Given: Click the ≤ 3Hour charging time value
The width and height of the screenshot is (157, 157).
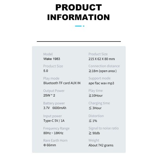Looking at the screenshot, I should pyautogui.click(x=95, y=108).
